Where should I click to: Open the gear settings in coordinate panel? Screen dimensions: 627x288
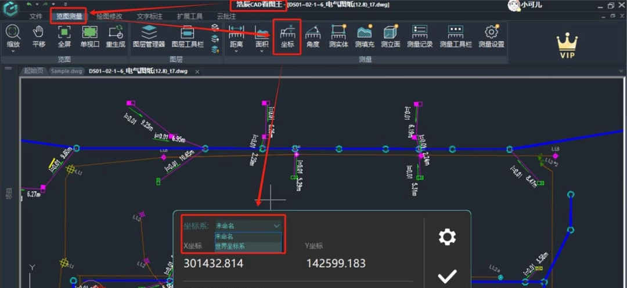coord(447,238)
